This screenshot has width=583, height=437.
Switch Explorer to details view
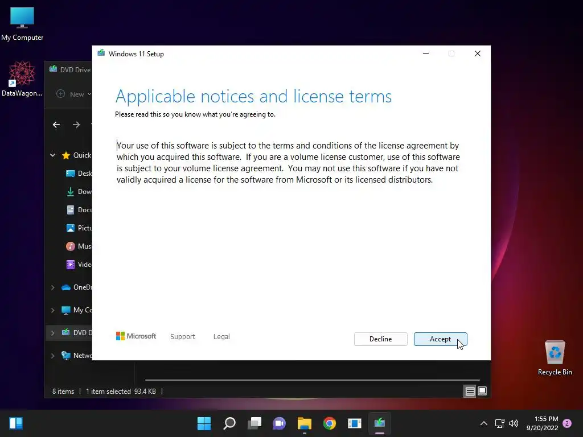click(x=470, y=391)
